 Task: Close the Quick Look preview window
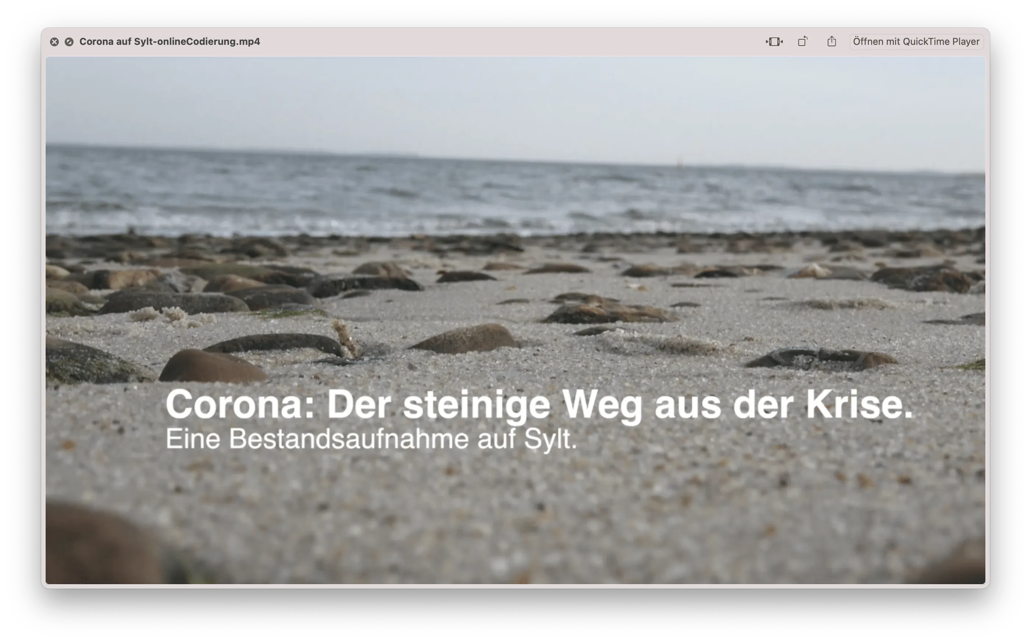[x=54, y=42]
